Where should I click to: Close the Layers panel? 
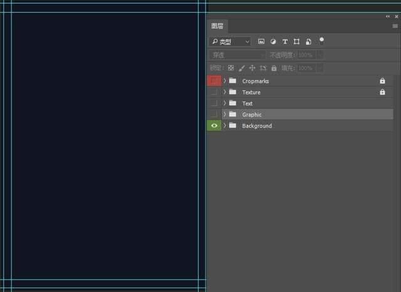(397, 17)
